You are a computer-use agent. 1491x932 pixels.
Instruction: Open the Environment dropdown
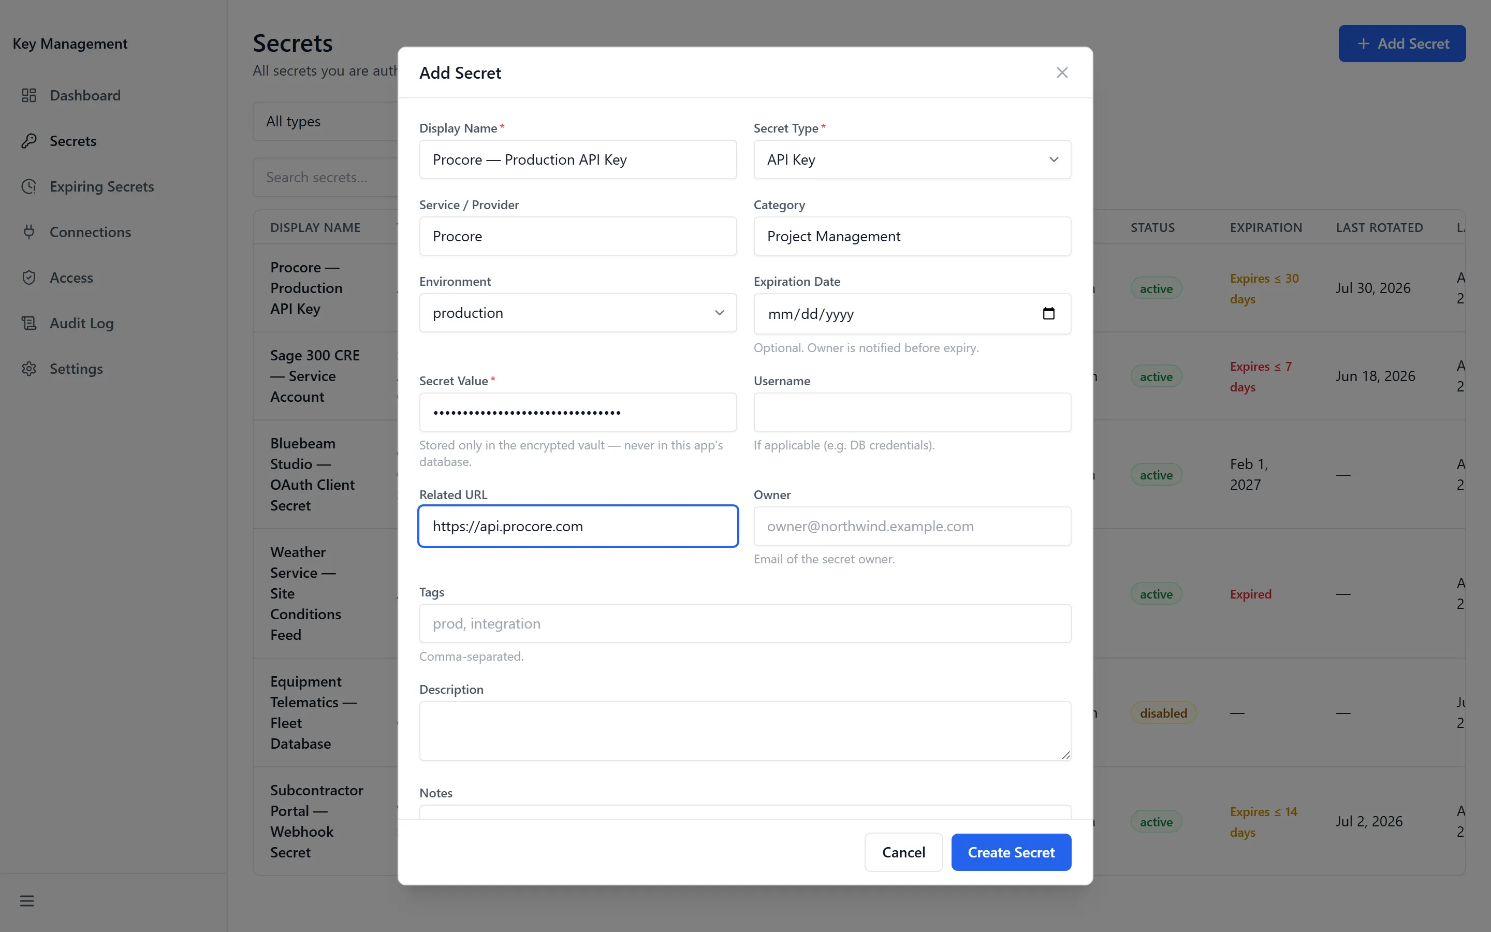click(x=578, y=313)
